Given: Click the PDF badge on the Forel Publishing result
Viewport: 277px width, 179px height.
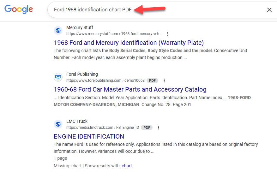Looking at the screenshot, I should click(152, 81).
